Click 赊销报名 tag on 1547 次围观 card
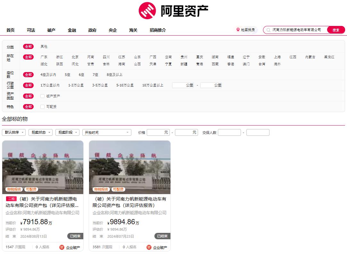The width and height of the screenshot is (347, 254). (14, 189)
